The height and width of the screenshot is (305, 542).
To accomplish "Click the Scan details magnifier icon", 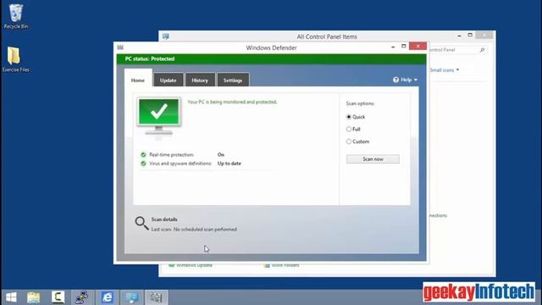I will coord(141,224).
